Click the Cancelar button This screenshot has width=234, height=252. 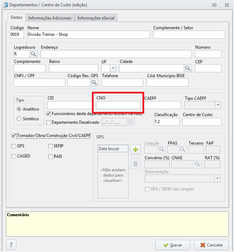(x=211, y=245)
